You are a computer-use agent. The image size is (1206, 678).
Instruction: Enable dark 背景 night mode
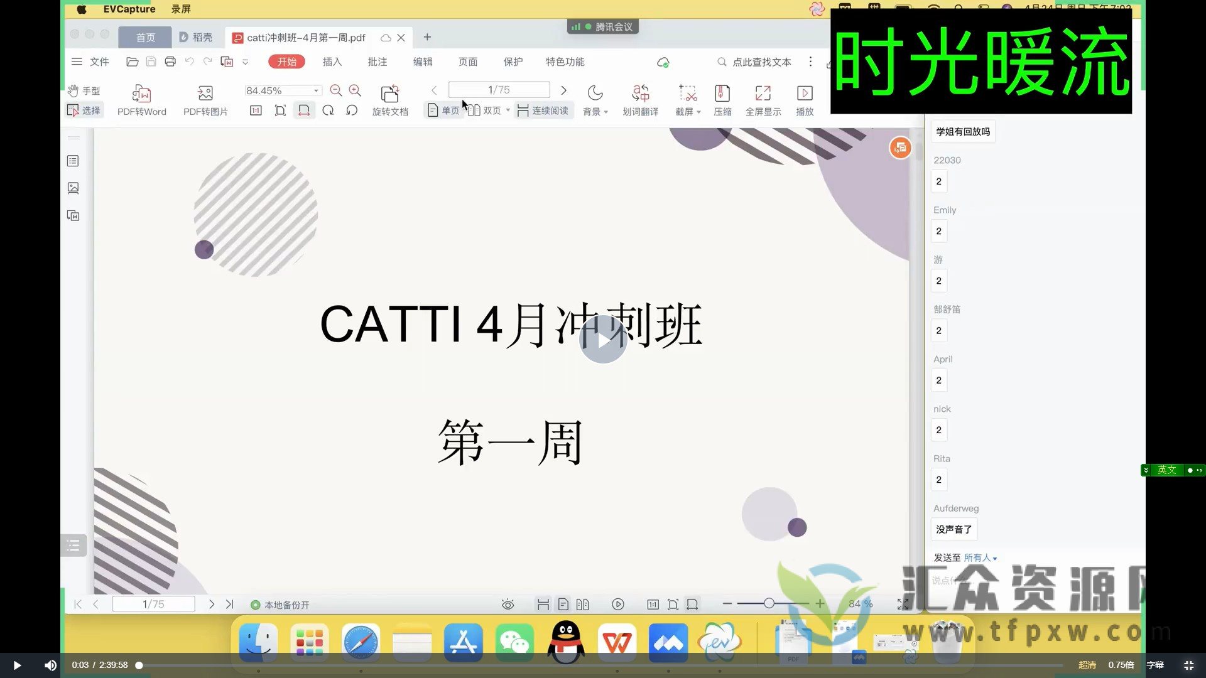pyautogui.click(x=594, y=99)
